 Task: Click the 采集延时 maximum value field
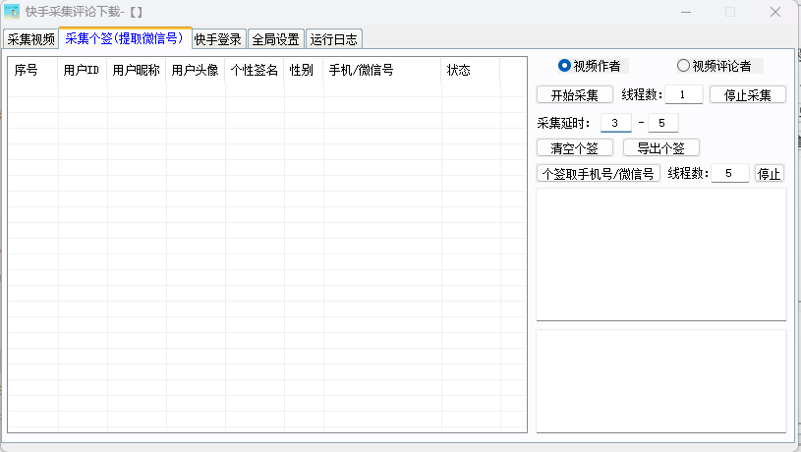point(662,123)
